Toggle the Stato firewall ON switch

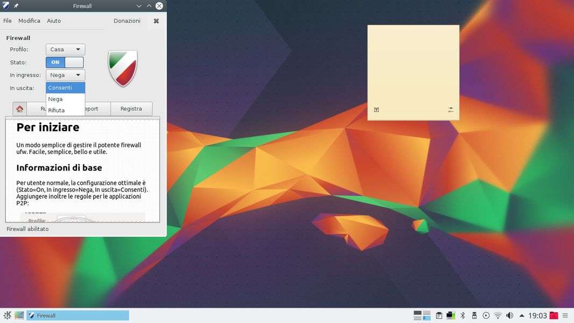click(x=65, y=62)
